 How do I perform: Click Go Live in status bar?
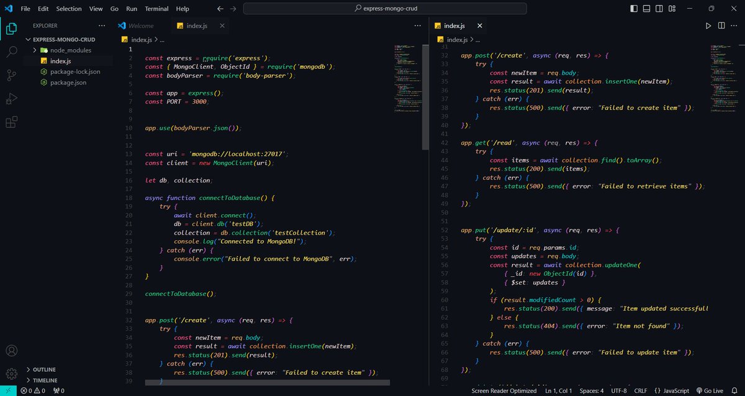tap(711, 390)
